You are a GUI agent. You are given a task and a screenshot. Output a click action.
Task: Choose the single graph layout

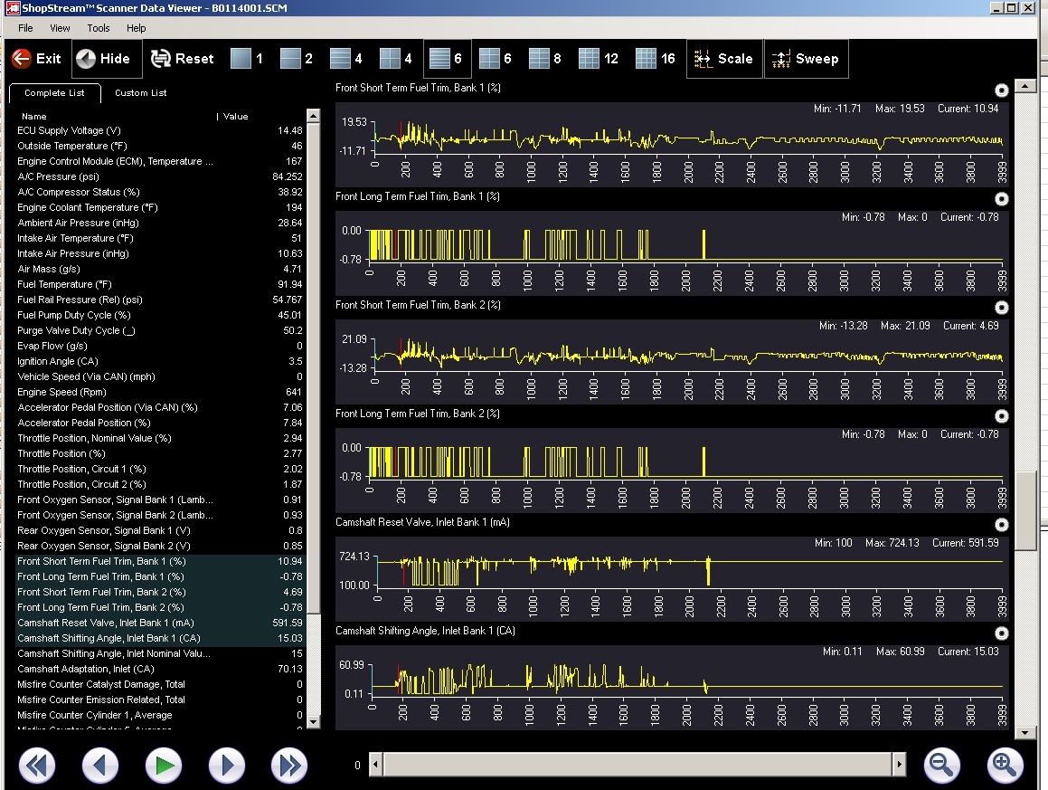pos(247,59)
